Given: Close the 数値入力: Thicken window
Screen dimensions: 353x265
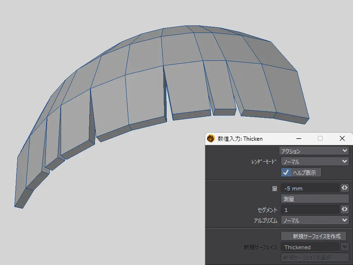Looking at the screenshot, I should coord(342,139).
